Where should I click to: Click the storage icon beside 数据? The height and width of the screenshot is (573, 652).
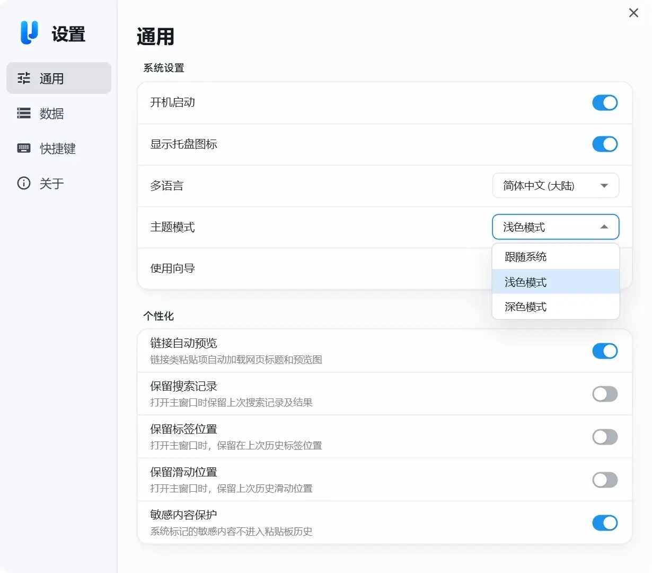tap(24, 113)
